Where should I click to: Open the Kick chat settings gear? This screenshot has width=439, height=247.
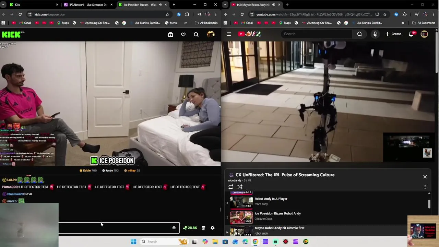click(213, 228)
